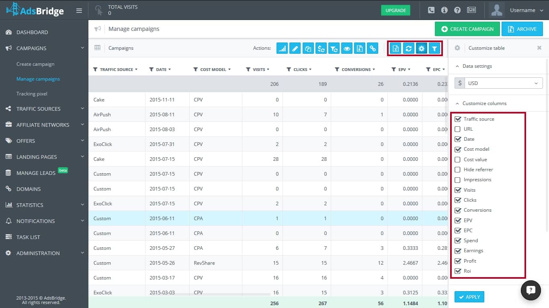Sort by EPV column header

click(404, 69)
